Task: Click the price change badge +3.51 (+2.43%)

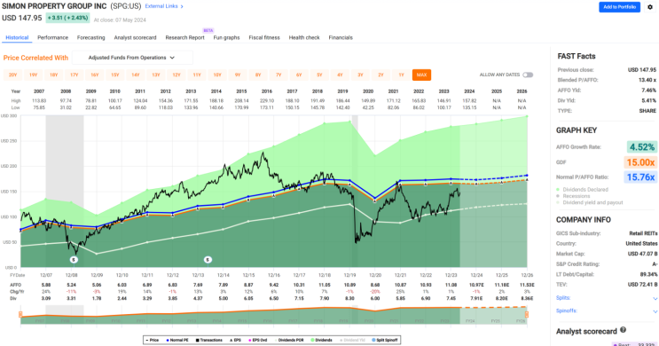Action: pos(67,18)
